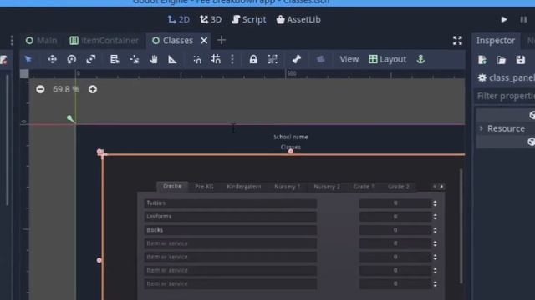Click the save resource icon in Inspector
The width and height of the screenshot is (535, 300).
(x=520, y=60)
